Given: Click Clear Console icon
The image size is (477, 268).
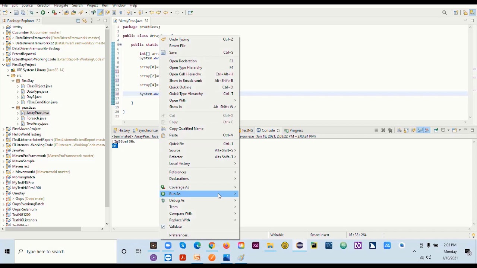Looking at the screenshot, I should pos(399,130).
